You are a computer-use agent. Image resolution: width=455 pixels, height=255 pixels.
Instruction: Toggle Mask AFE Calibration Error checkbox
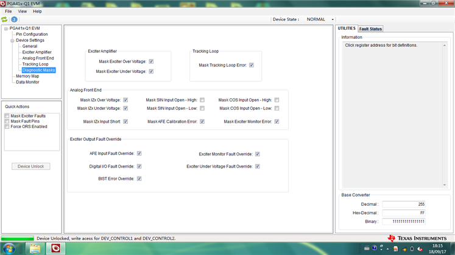(202, 121)
